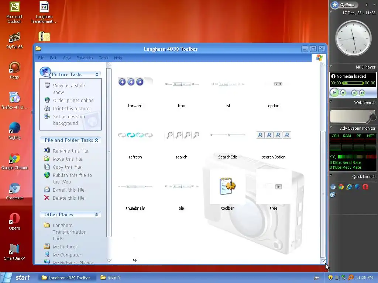
Task: Select the thumbnails image file
Action: (135, 186)
